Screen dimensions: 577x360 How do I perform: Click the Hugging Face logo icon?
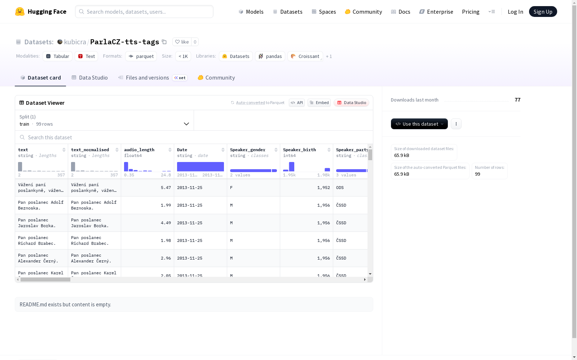(x=20, y=12)
